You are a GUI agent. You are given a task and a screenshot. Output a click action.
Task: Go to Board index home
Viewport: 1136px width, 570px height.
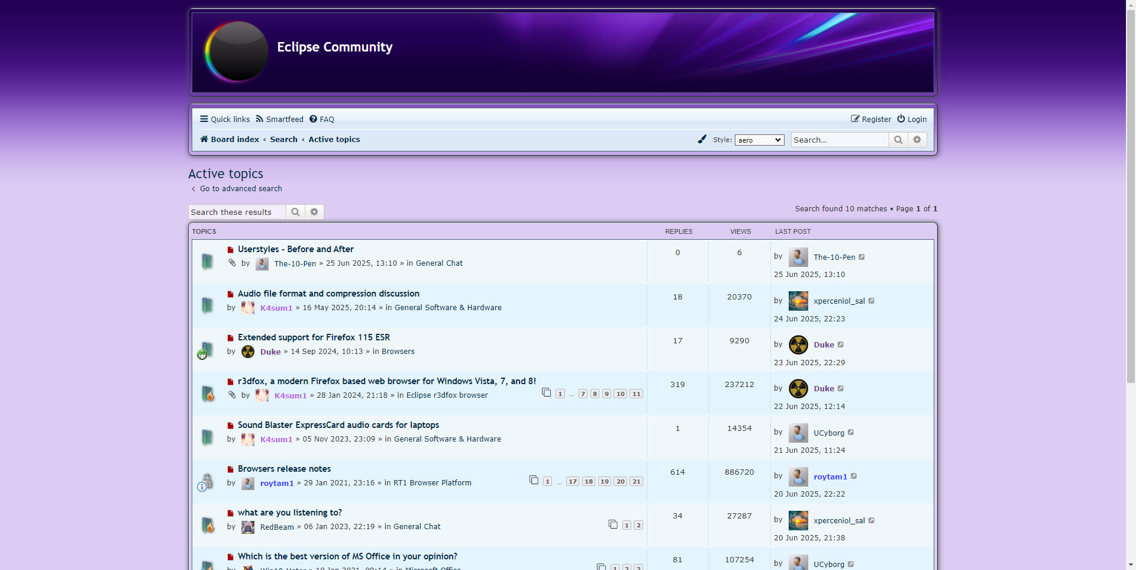230,139
